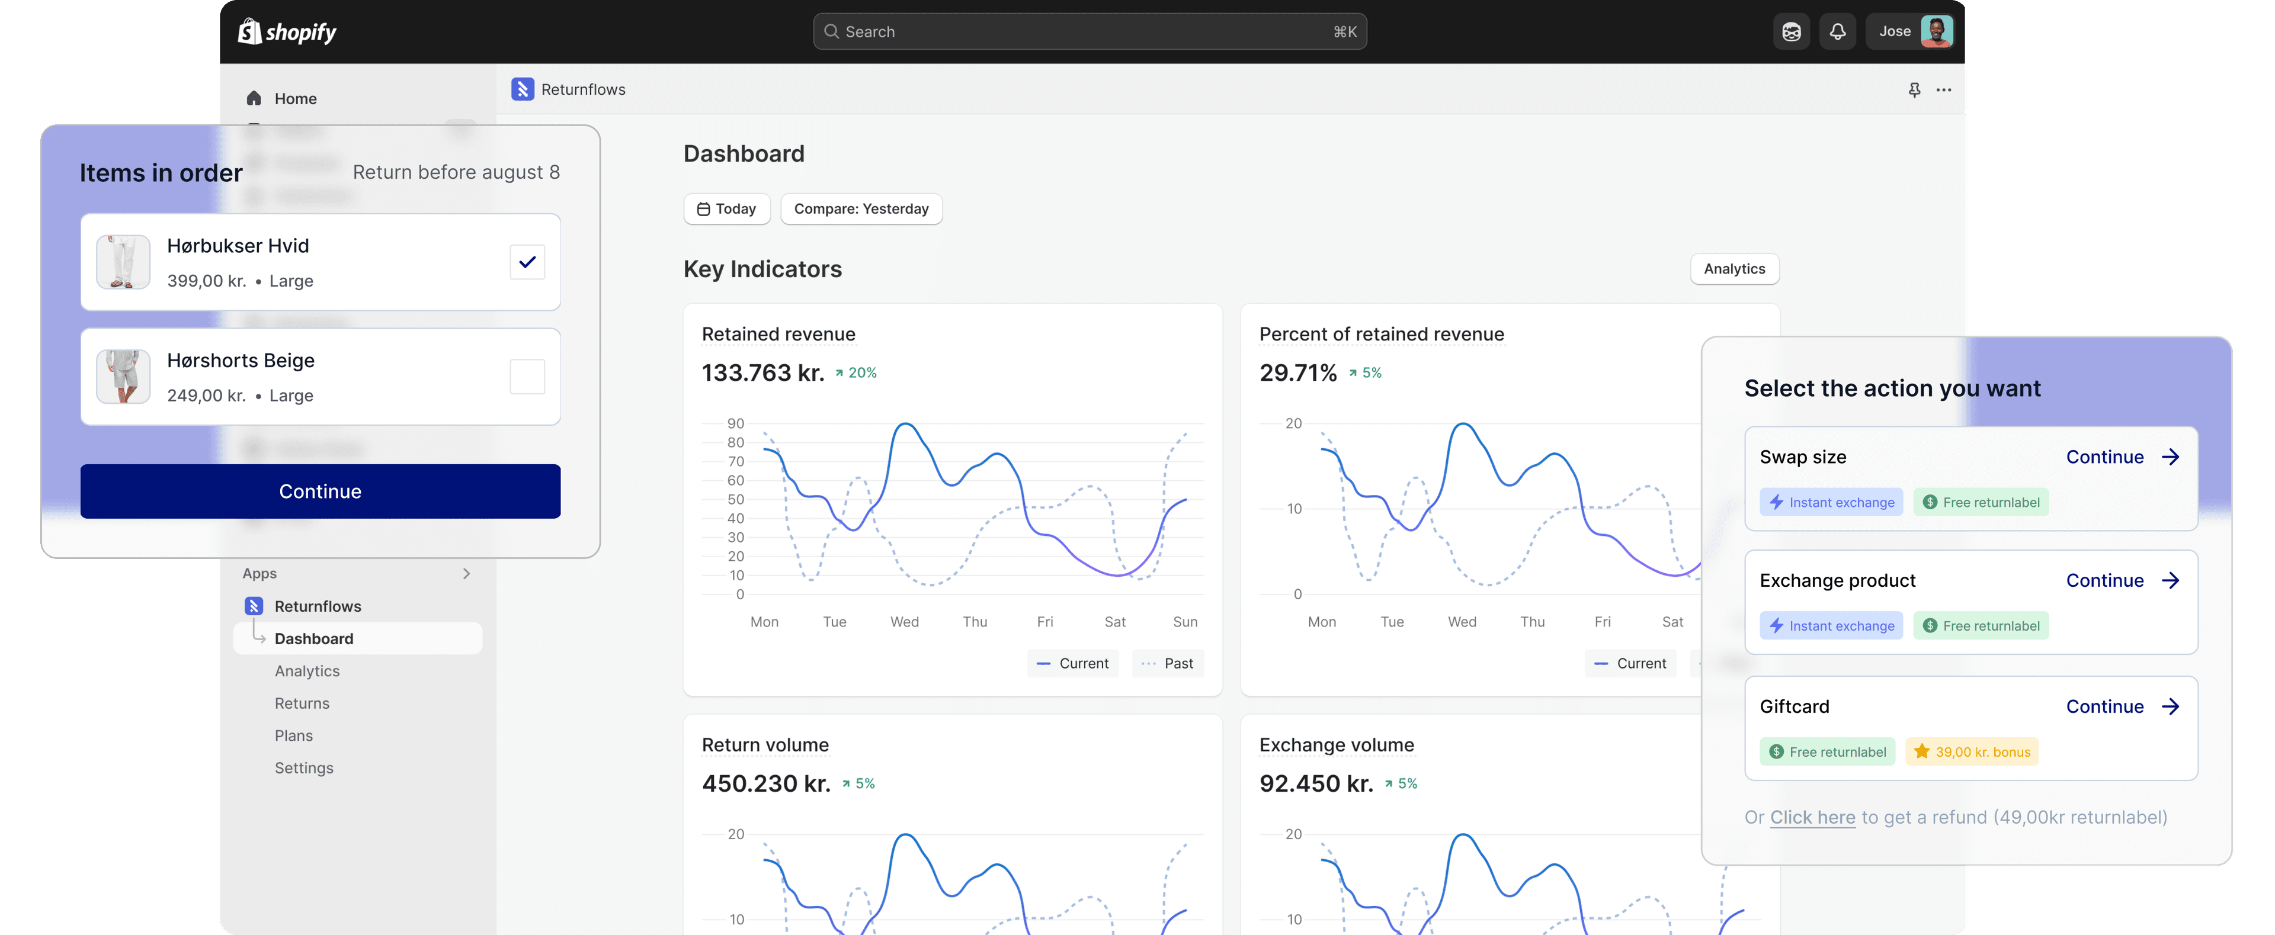Click Return volume 5% trend arrow
This screenshot has width=2275, height=935.
pyautogui.click(x=846, y=784)
